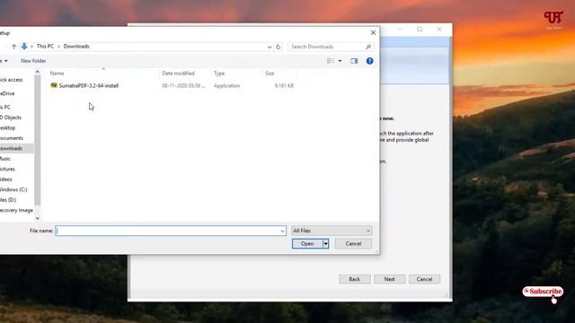
Task: Open Documents in the sidebar
Action: (12, 137)
